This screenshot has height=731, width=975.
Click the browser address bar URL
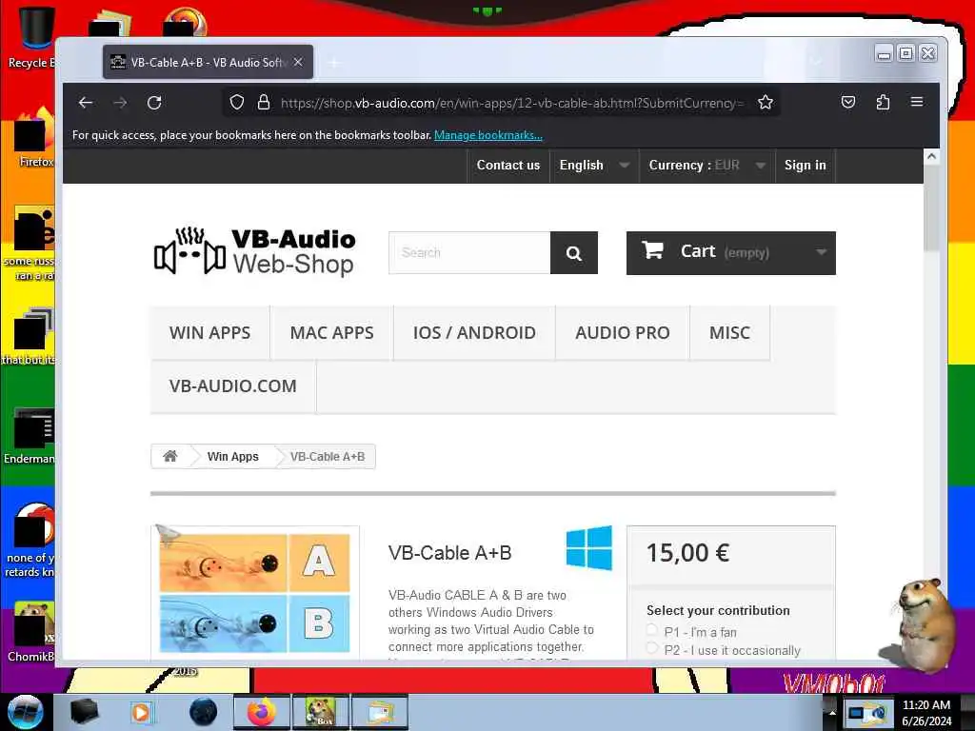(511, 103)
